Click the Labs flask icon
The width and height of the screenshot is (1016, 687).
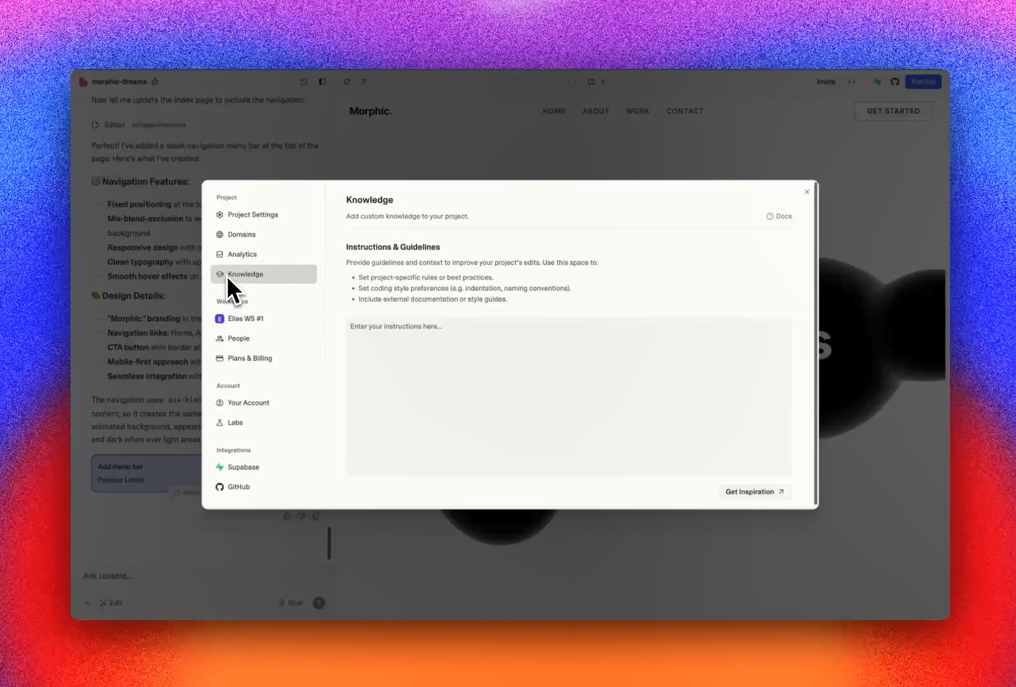point(220,422)
